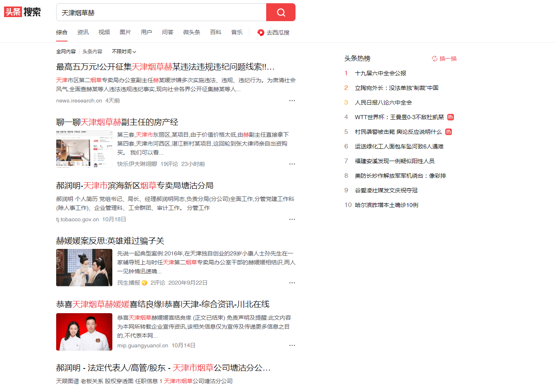Screen dimensions: 556x388
Task: Select the 综合 tab
Action: 62,33
